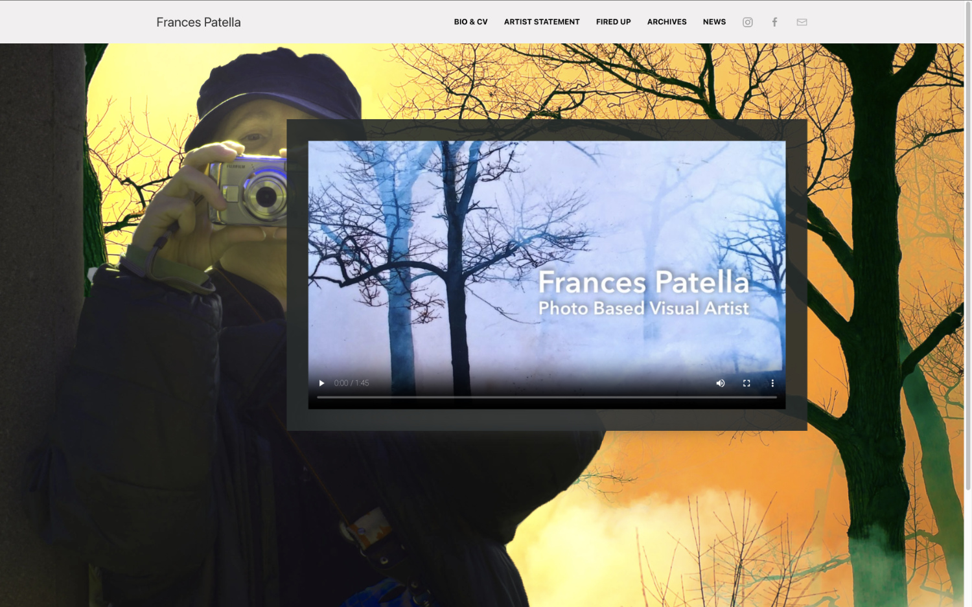Open video more options three-dot menu
This screenshot has height=607, width=972.
coord(772,383)
